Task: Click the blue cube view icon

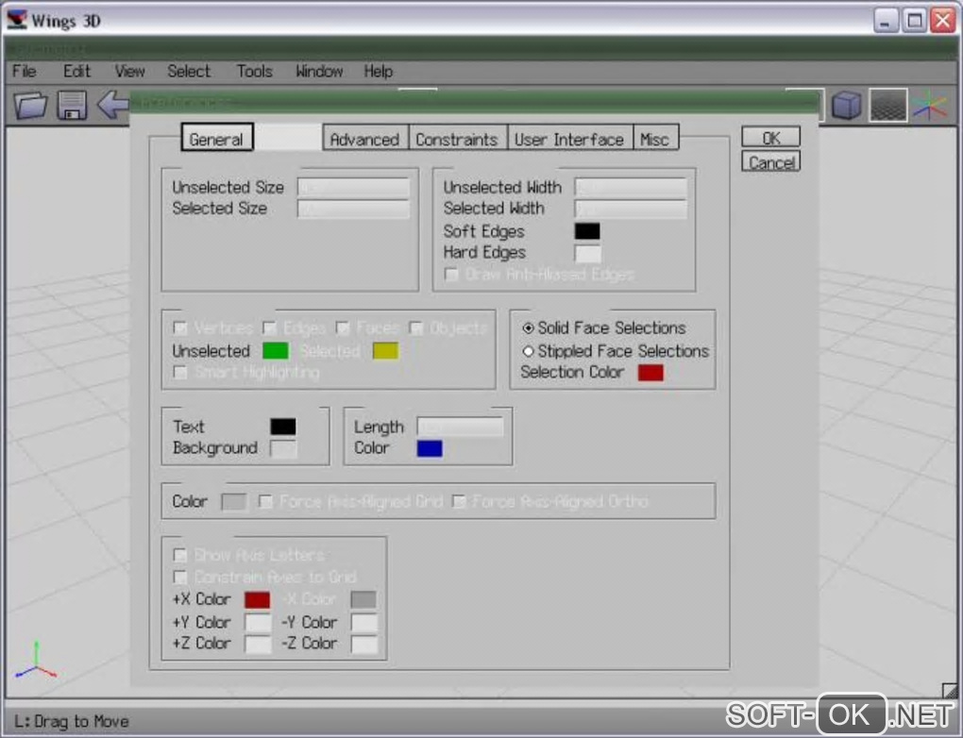Action: (x=847, y=105)
